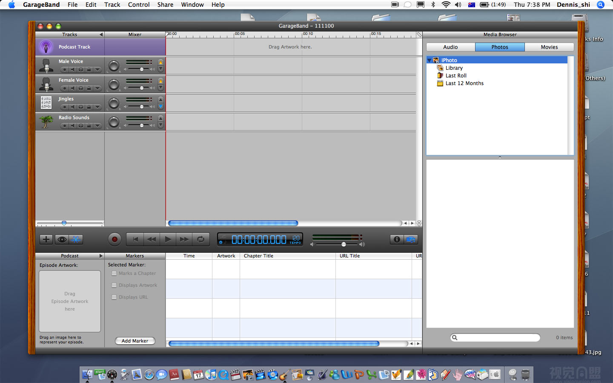Switch to the Movies tab

549,47
